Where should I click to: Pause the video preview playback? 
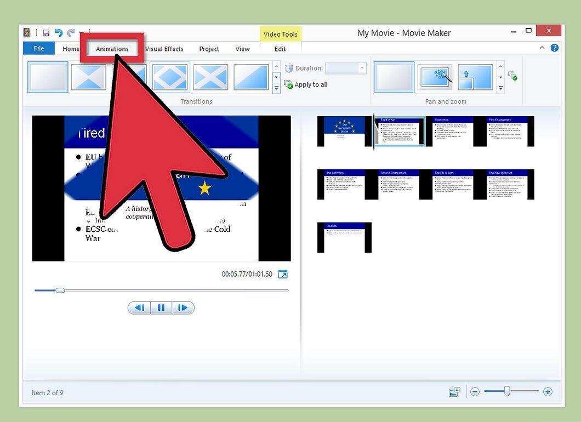coord(161,307)
